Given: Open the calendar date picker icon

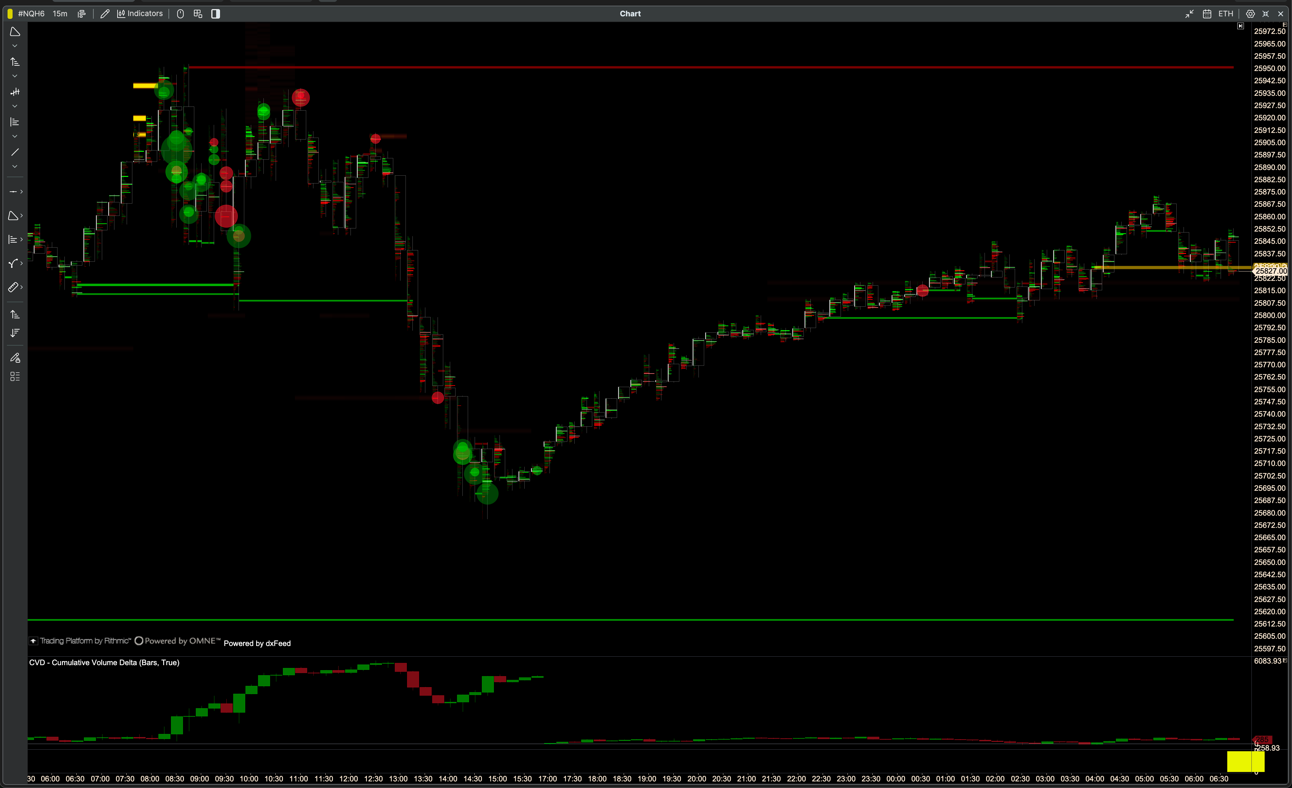Looking at the screenshot, I should coord(1206,14).
